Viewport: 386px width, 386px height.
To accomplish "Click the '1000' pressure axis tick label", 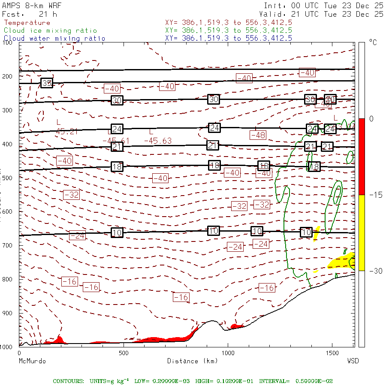I will pyautogui.click(x=6, y=347).
